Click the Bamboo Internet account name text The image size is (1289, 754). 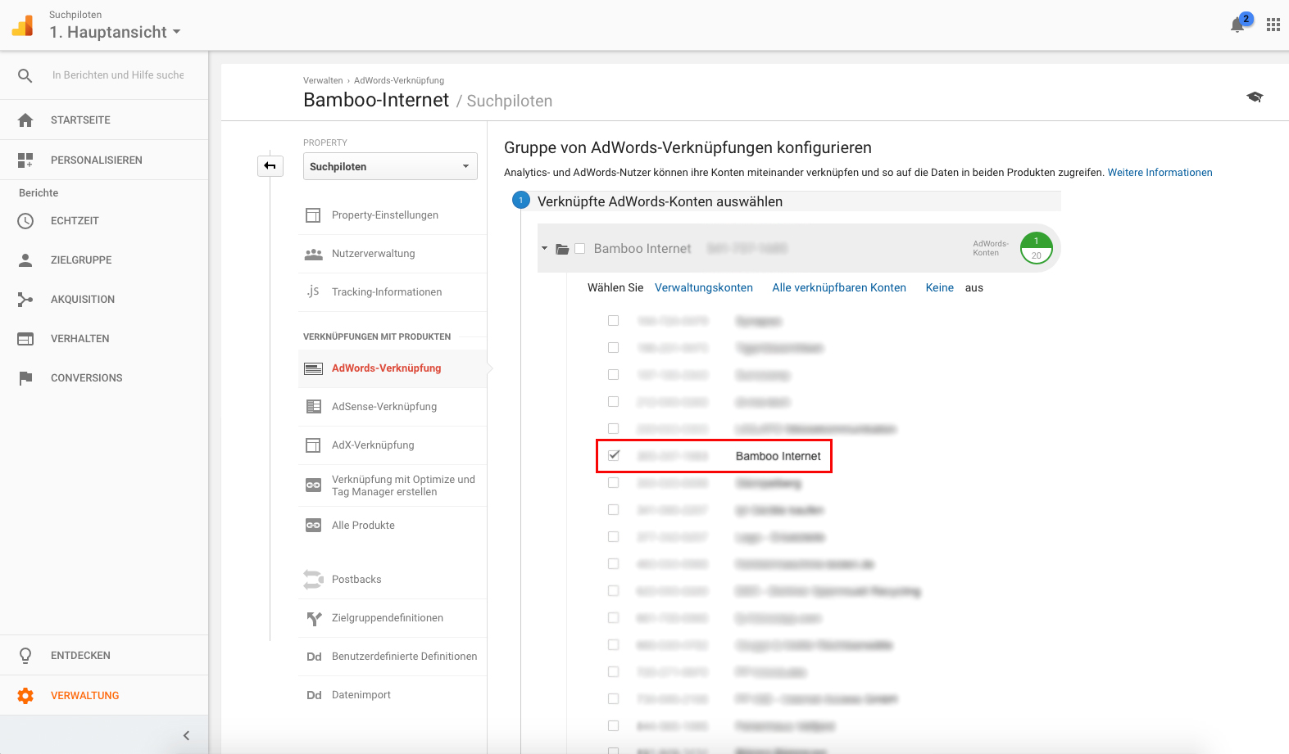click(x=778, y=457)
